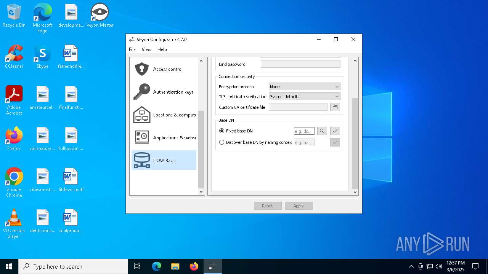This screenshot has width=488, height=274.
Task: Select the Firefox desktop shortcut
Action: (14, 139)
